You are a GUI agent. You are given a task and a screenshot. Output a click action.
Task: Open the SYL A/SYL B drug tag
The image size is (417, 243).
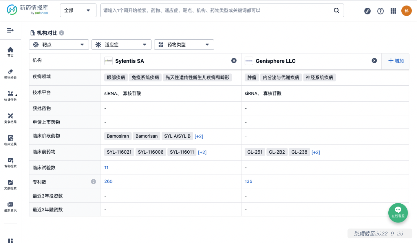tap(178, 136)
